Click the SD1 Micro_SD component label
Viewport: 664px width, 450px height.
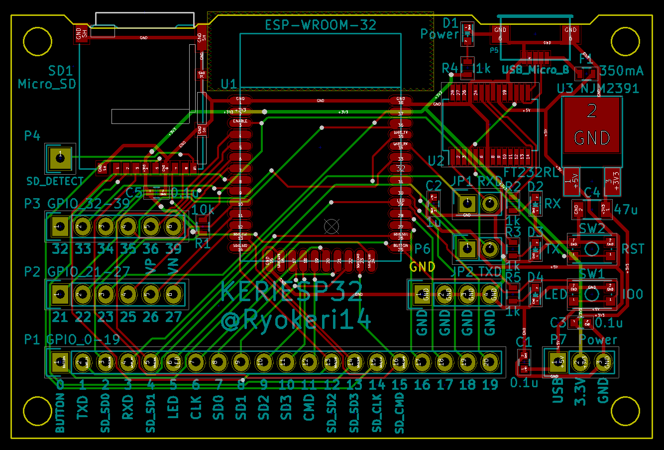coord(47,77)
